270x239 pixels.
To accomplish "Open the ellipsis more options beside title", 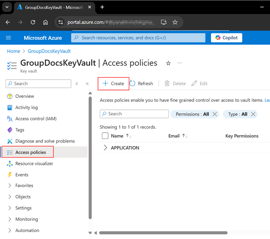I will coord(180,63).
